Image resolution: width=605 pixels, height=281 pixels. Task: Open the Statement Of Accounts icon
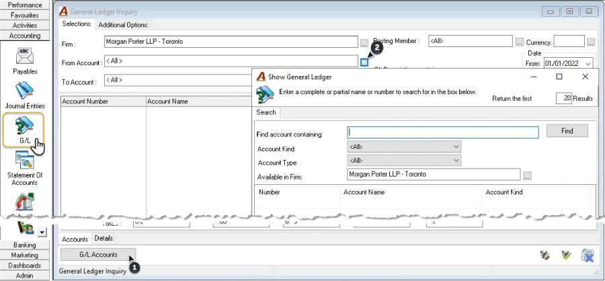click(25, 160)
